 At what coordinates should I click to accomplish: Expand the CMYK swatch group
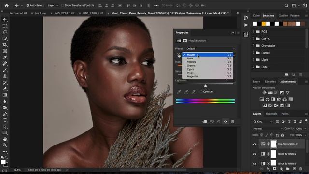(x=254, y=39)
